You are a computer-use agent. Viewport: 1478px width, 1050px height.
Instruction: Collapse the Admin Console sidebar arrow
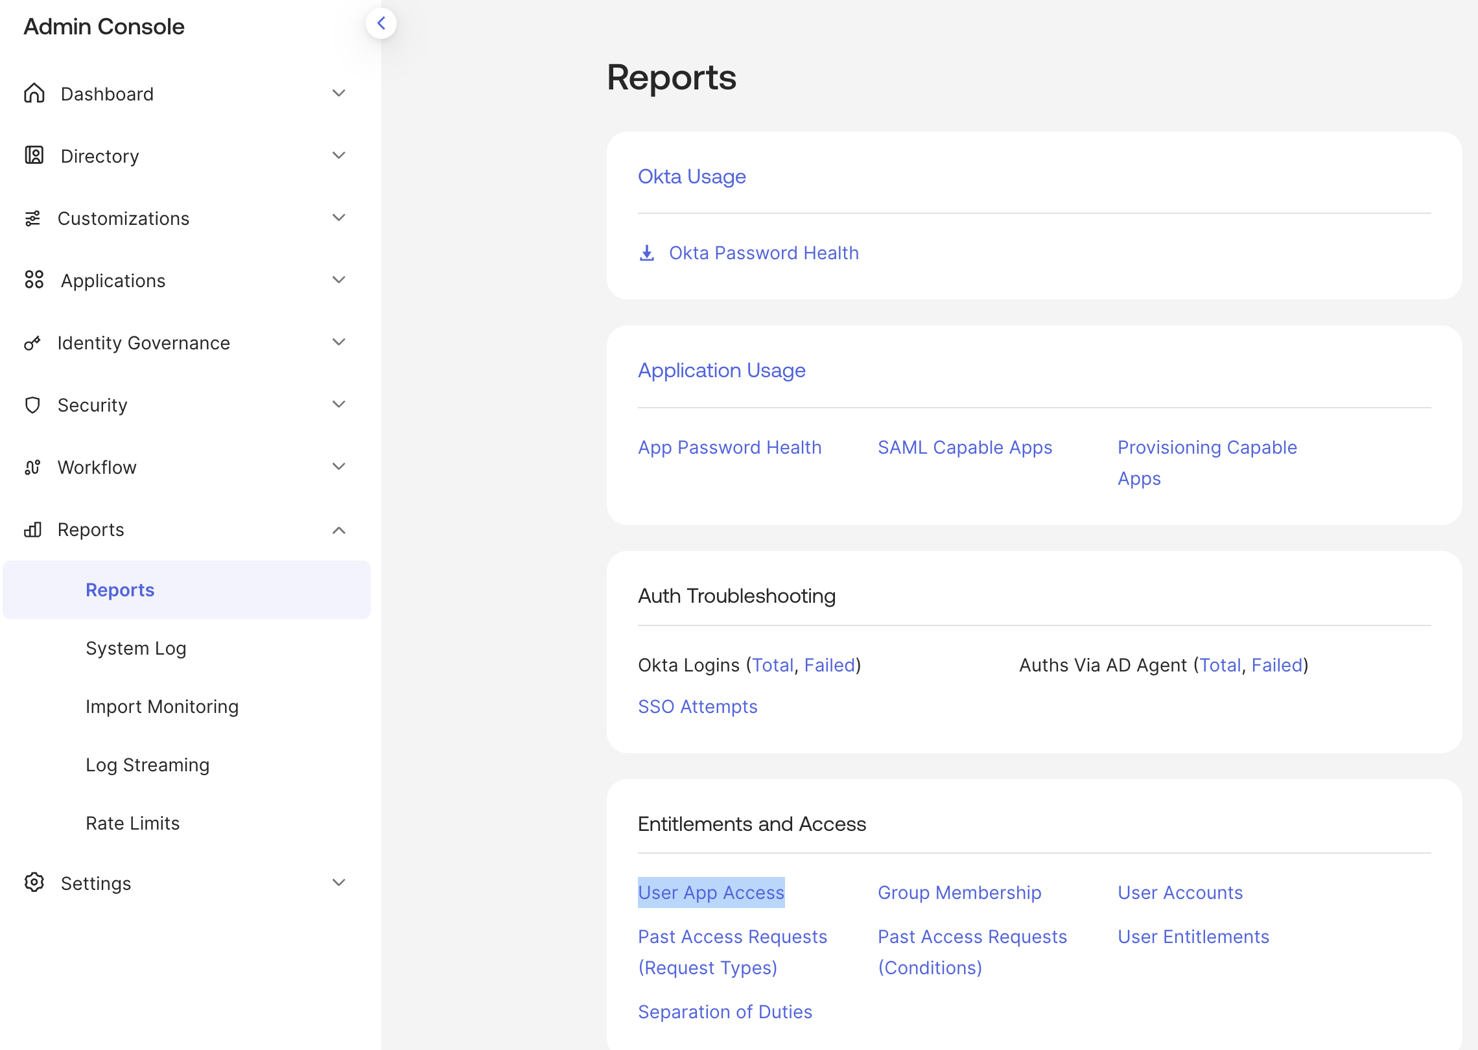pyautogui.click(x=381, y=23)
